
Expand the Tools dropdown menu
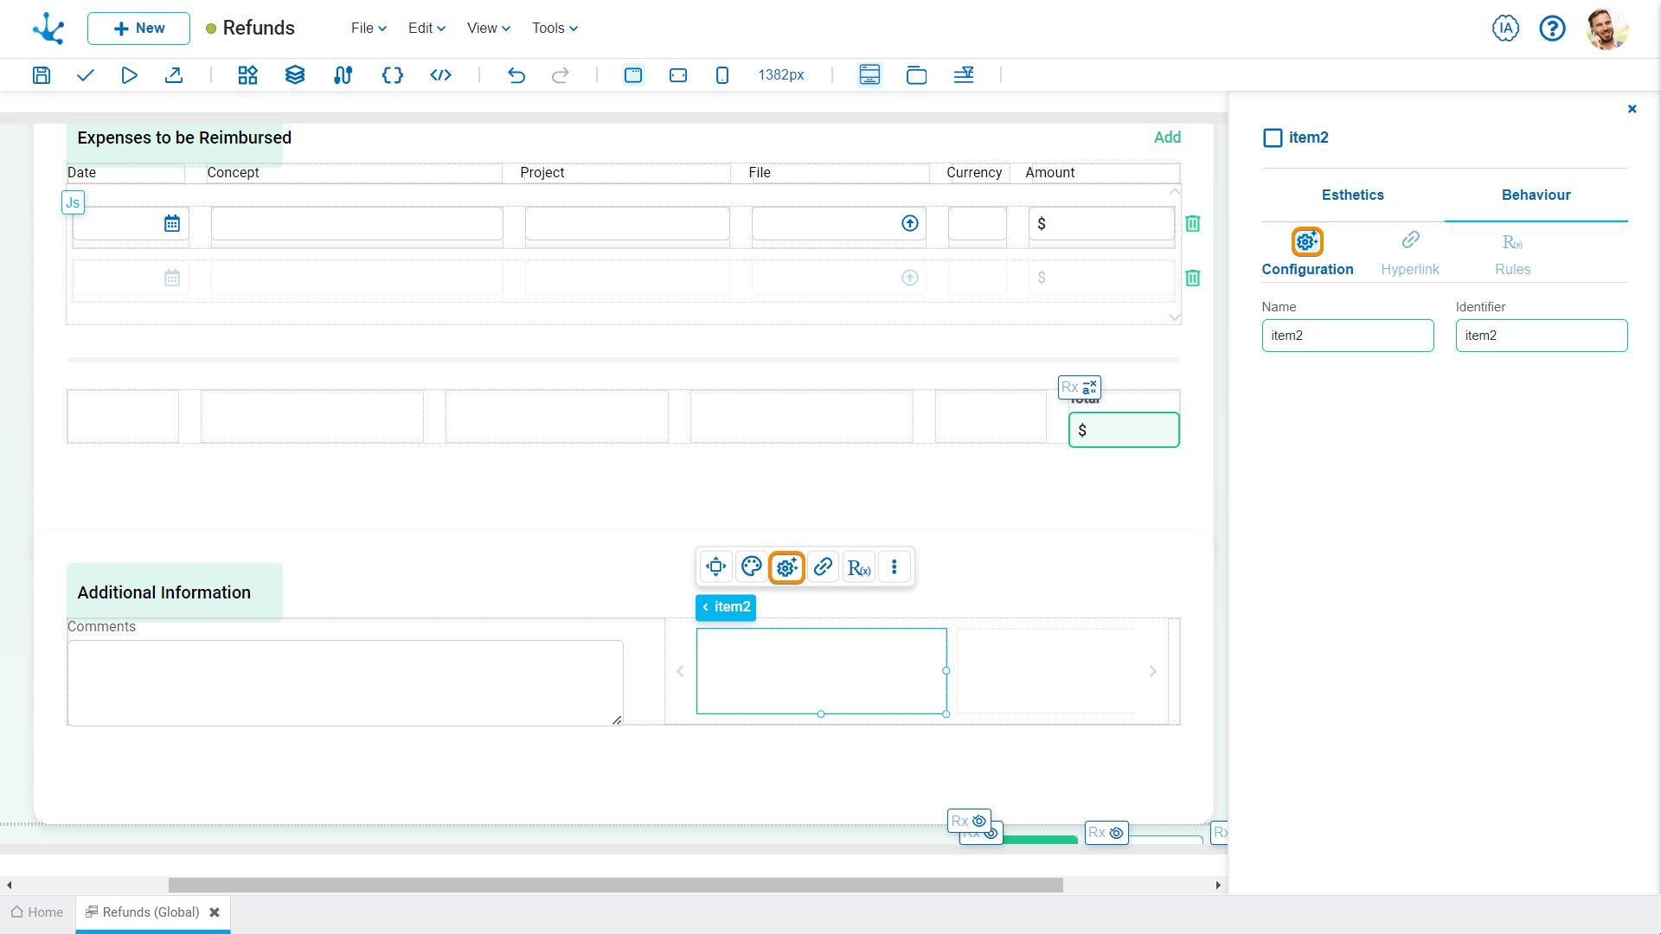point(555,28)
